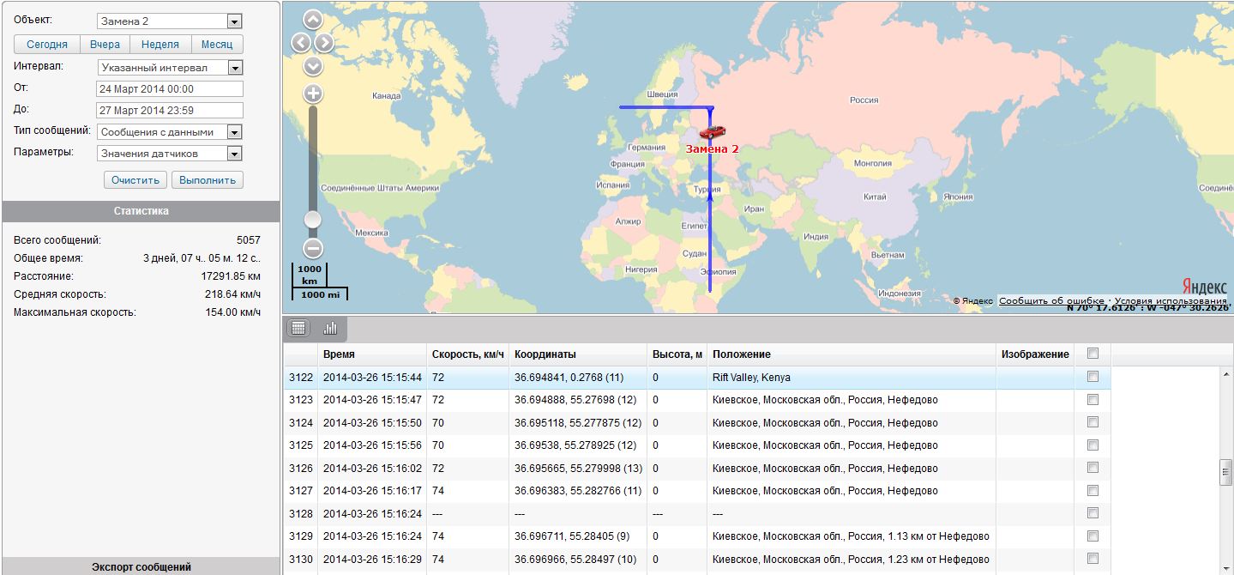Open the Тип сообщений dropdown
Image resolution: width=1234 pixels, height=575 pixels.
tap(234, 132)
